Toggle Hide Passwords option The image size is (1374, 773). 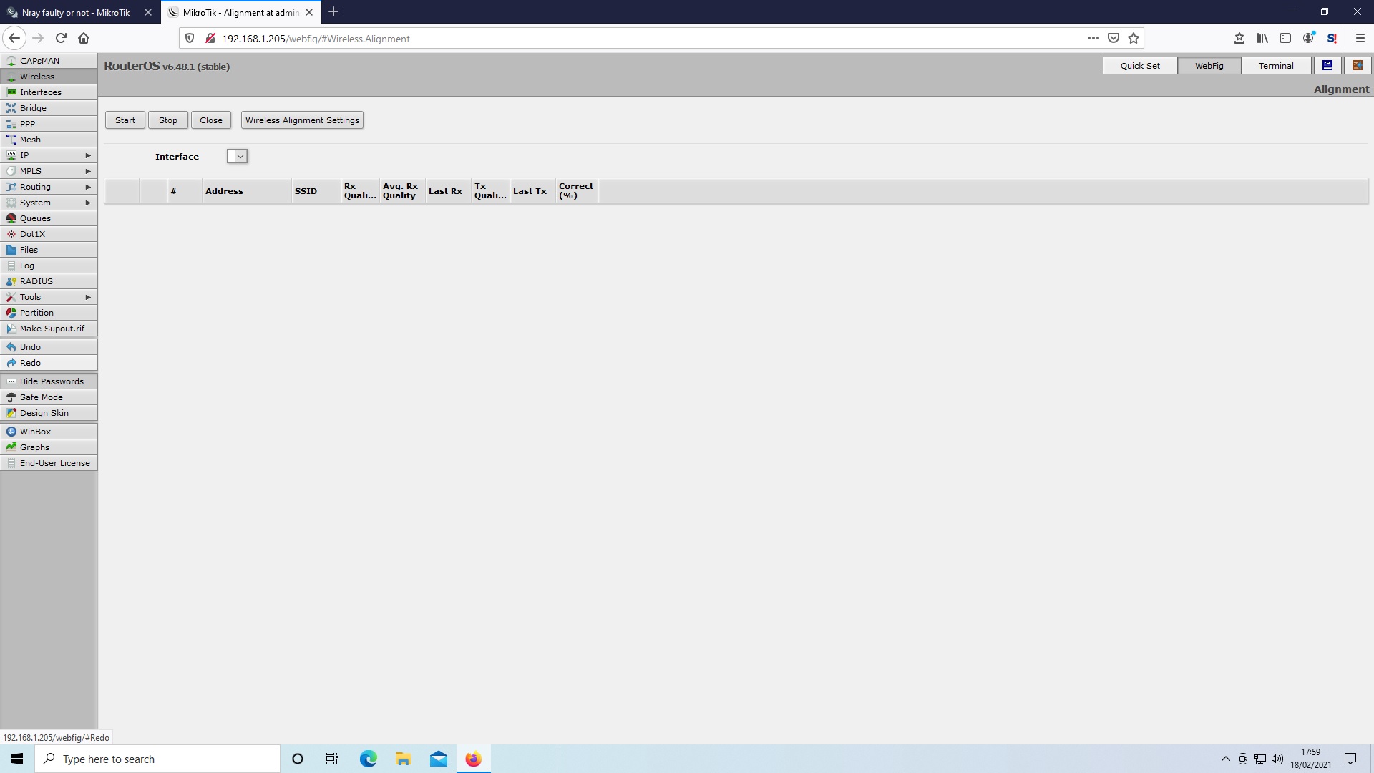[51, 381]
